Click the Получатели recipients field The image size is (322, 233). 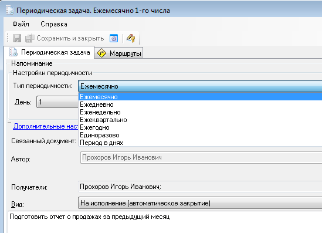click(200, 187)
